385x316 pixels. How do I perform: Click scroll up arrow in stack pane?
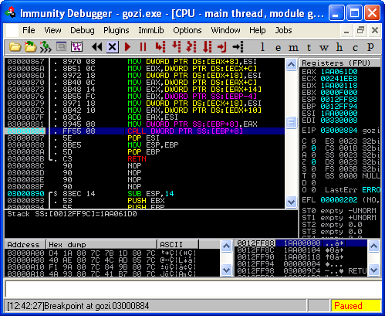373,246
